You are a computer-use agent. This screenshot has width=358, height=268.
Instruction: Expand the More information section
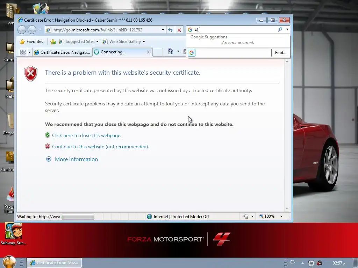[x=76, y=159]
